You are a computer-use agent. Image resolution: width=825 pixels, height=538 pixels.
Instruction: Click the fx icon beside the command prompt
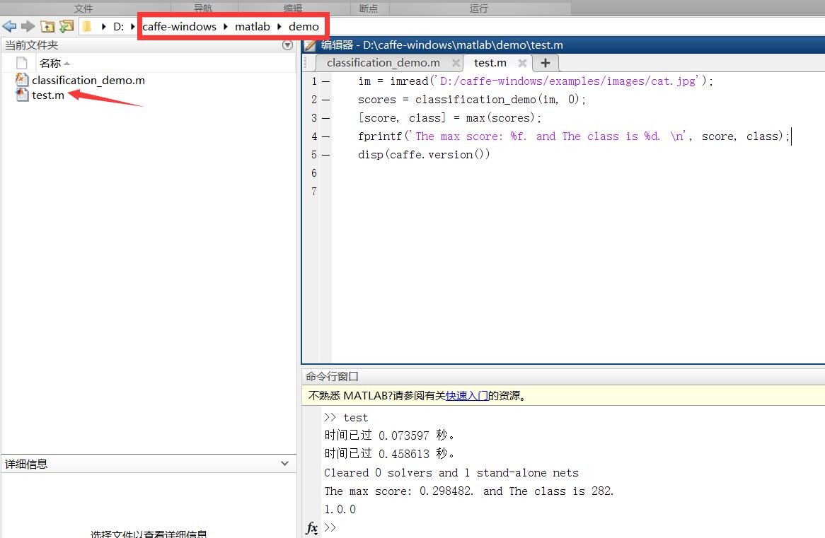click(311, 528)
